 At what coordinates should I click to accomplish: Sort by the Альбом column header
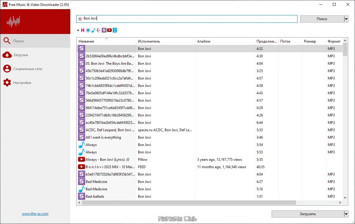(225, 41)
